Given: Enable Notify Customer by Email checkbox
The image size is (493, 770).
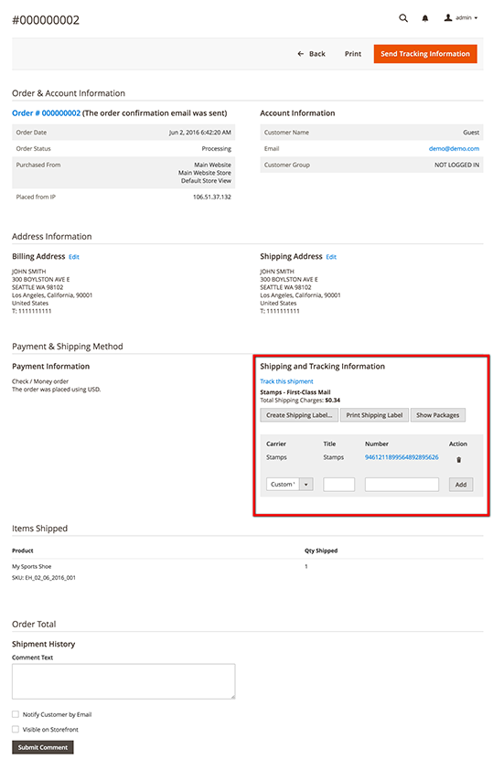Looking at the screenshot, I should coord(16,714).
